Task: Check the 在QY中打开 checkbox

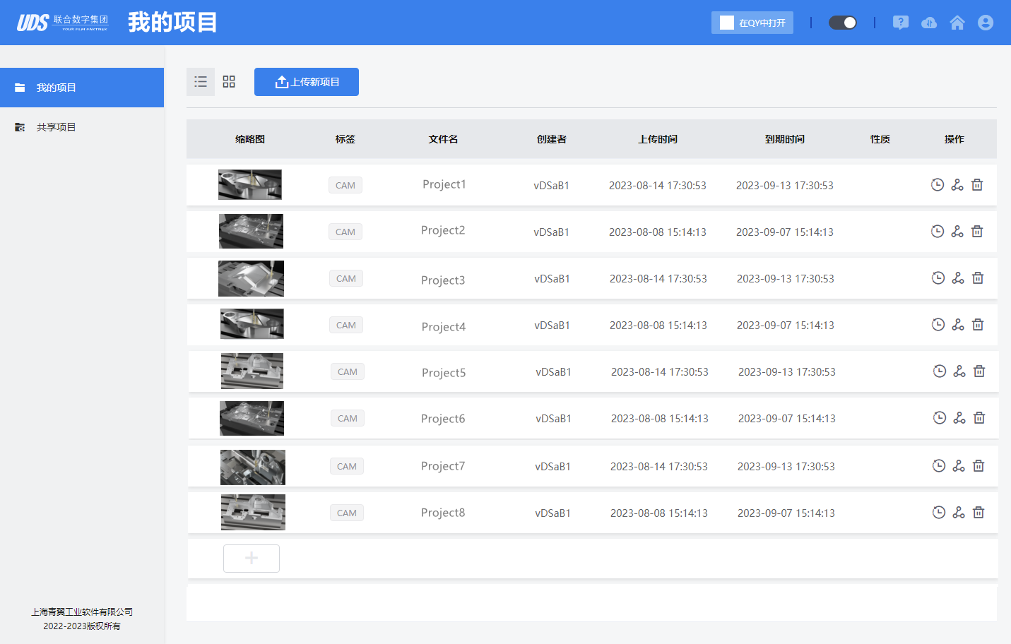Action: click(727, 23)
